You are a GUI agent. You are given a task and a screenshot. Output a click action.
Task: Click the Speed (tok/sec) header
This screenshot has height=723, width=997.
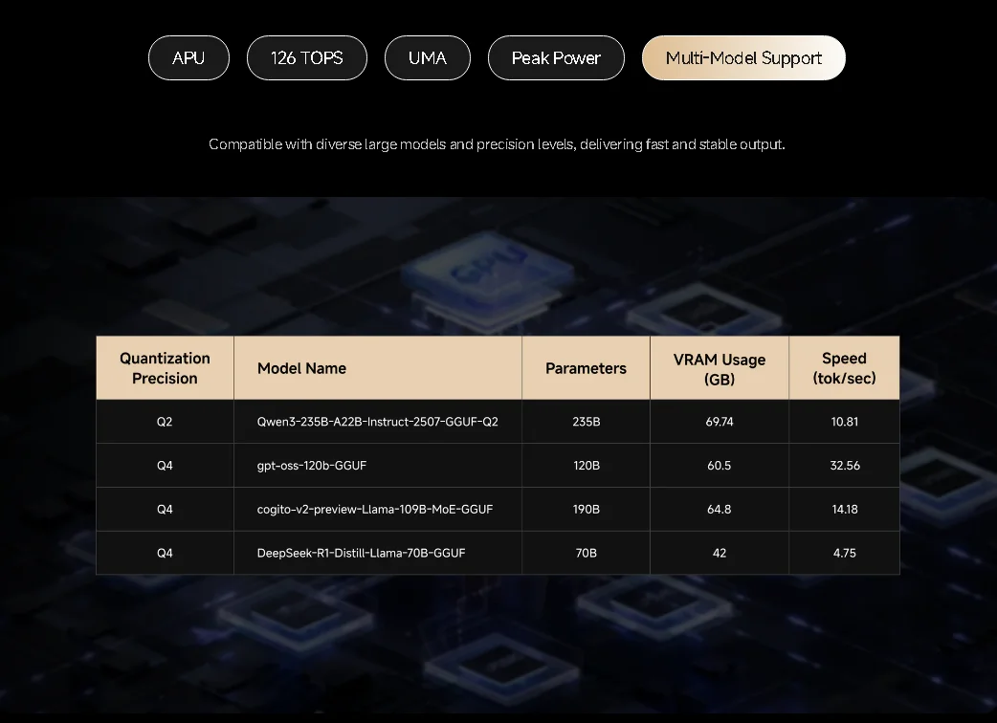(x=845, y=368)
